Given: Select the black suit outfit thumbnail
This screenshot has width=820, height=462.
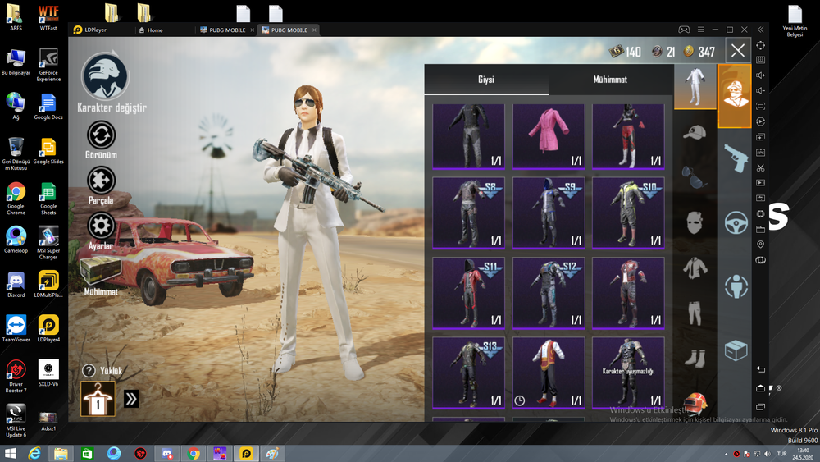Looking at the screenshot, I should click(468, 136).
